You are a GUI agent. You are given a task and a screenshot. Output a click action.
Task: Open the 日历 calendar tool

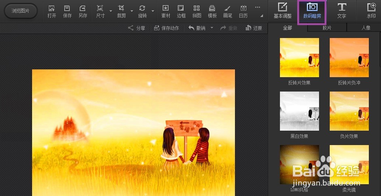coord(243,12)
